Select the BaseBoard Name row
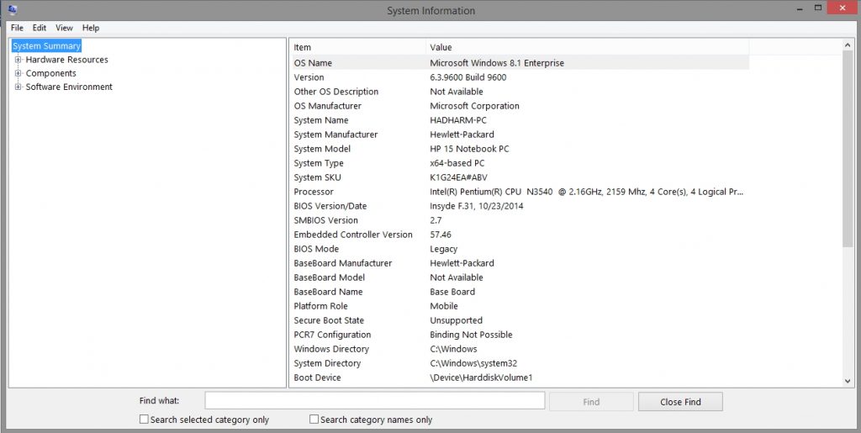The width and height of the screenshot is (861, 433). click(x=519, y=292)
